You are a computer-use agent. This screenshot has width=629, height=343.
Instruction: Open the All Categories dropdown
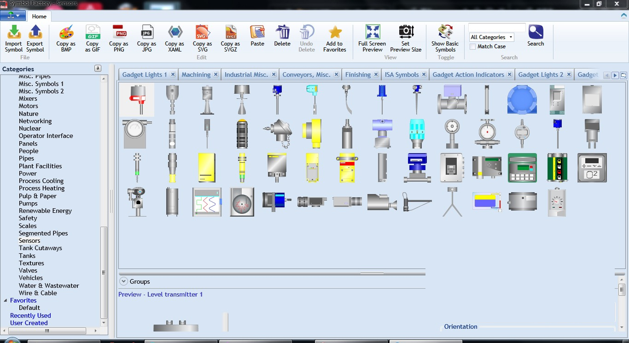pos(491,37)
